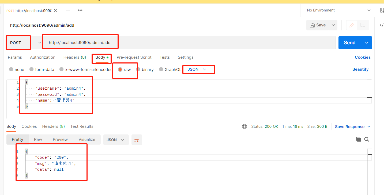Screen dimensions: 384x195
Task: Open the Pre-request Script tab
Action: [134, 57]
